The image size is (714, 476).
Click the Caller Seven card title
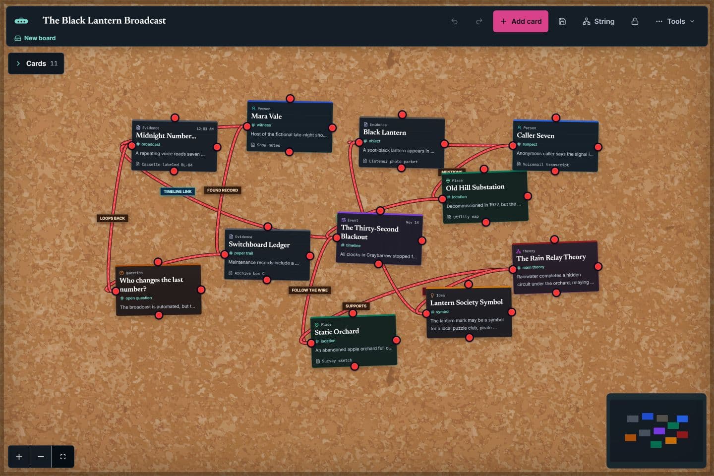(x=535, y=135)
